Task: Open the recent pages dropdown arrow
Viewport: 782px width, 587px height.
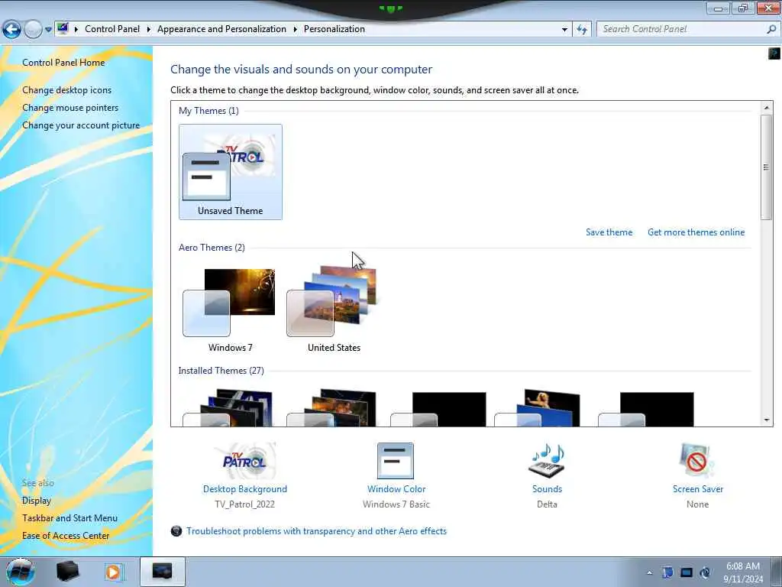Action: point(48,30)
